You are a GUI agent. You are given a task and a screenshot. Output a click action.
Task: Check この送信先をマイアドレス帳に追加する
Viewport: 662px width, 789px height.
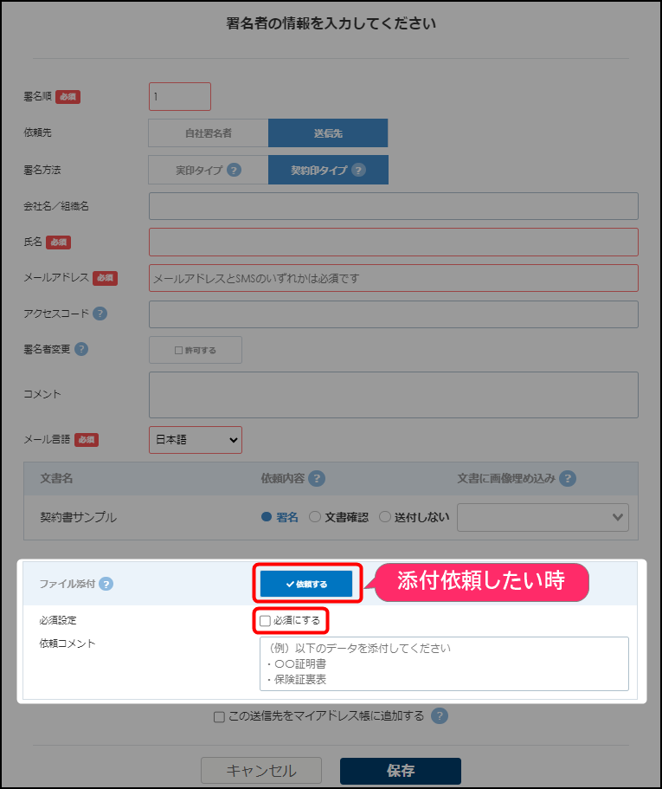click(219, 716)
